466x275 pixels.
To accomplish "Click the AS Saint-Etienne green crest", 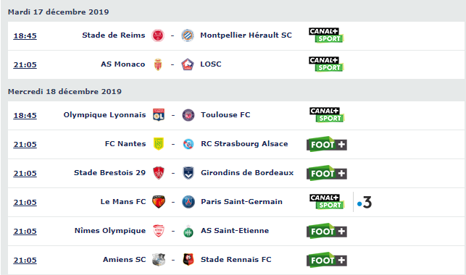I will pos(188,231).
